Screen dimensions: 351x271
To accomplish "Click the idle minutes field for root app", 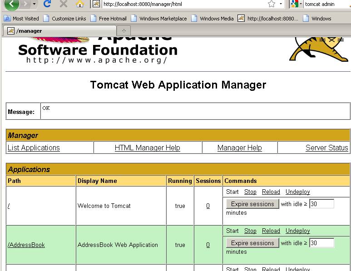I will 321,204.
